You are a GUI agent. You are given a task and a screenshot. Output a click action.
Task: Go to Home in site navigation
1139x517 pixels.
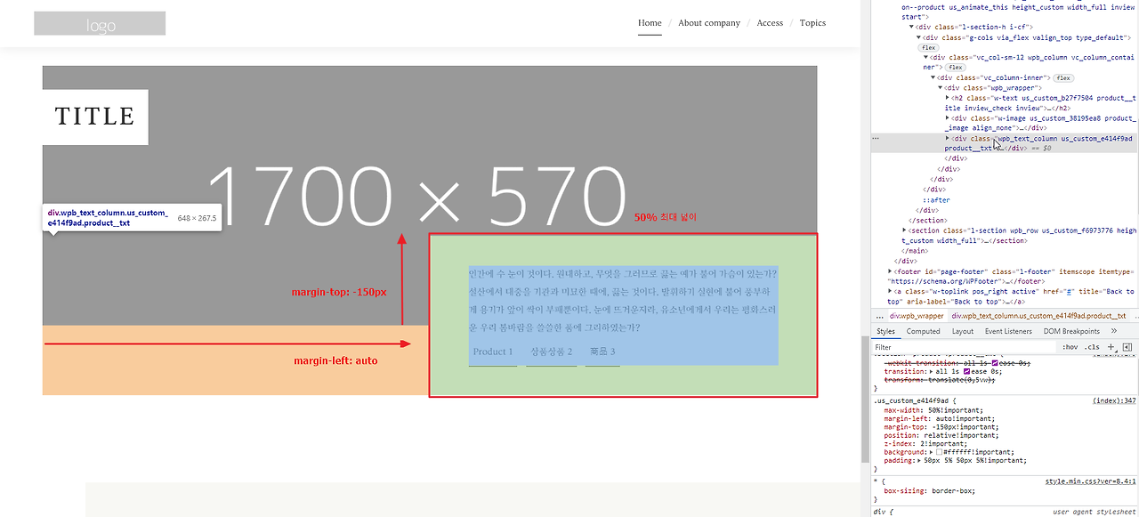point(650,23)
